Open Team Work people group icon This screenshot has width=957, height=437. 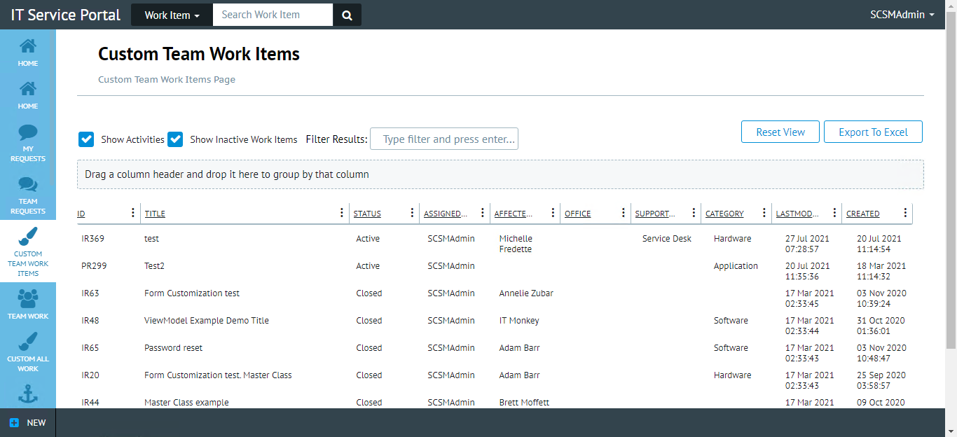[x=28, y=299]
